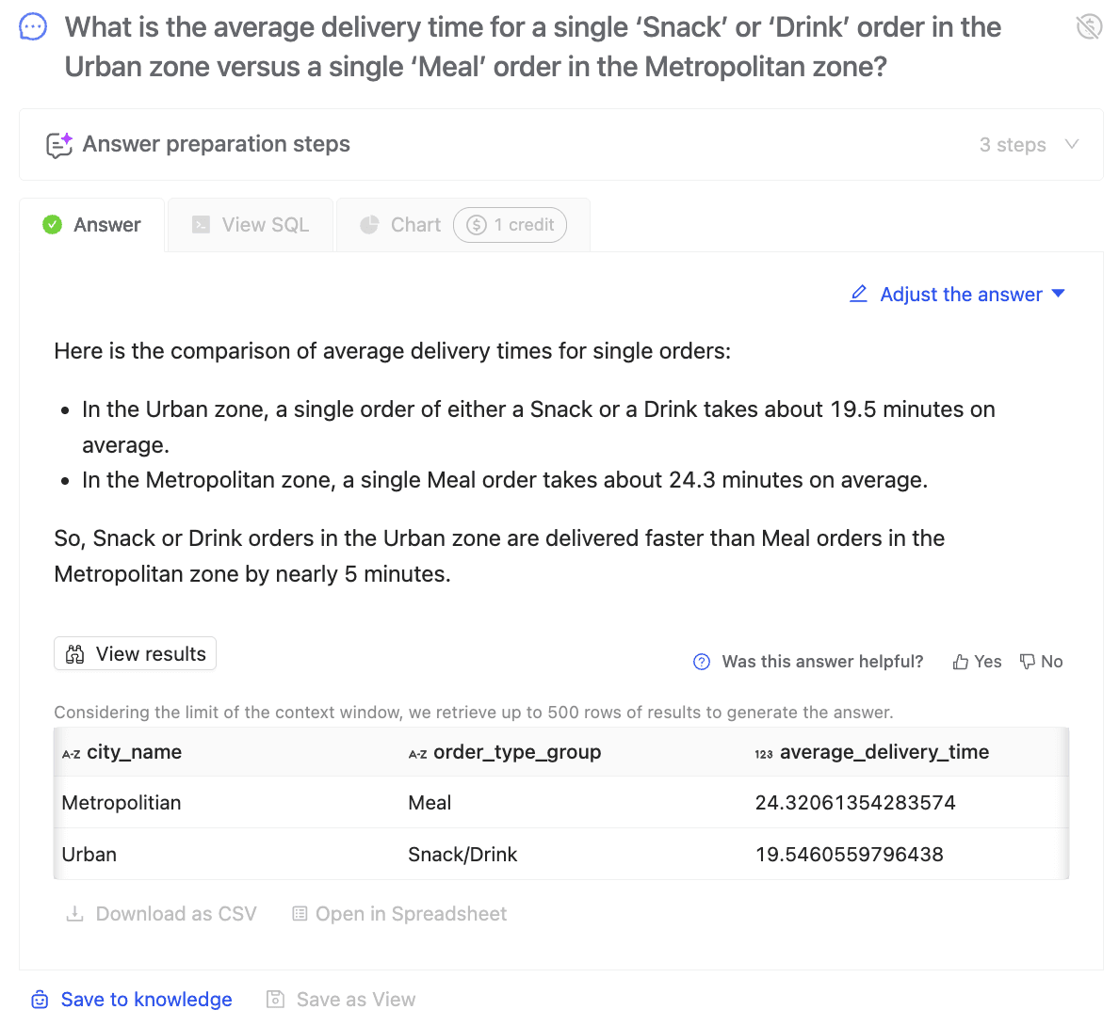Viewport: 1119px width, 1026px height.
Task: Click the order_type_group column header
Action: click(x=516, y=752)
